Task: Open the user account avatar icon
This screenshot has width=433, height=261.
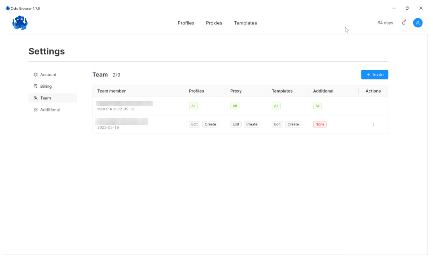Action: 418,23
